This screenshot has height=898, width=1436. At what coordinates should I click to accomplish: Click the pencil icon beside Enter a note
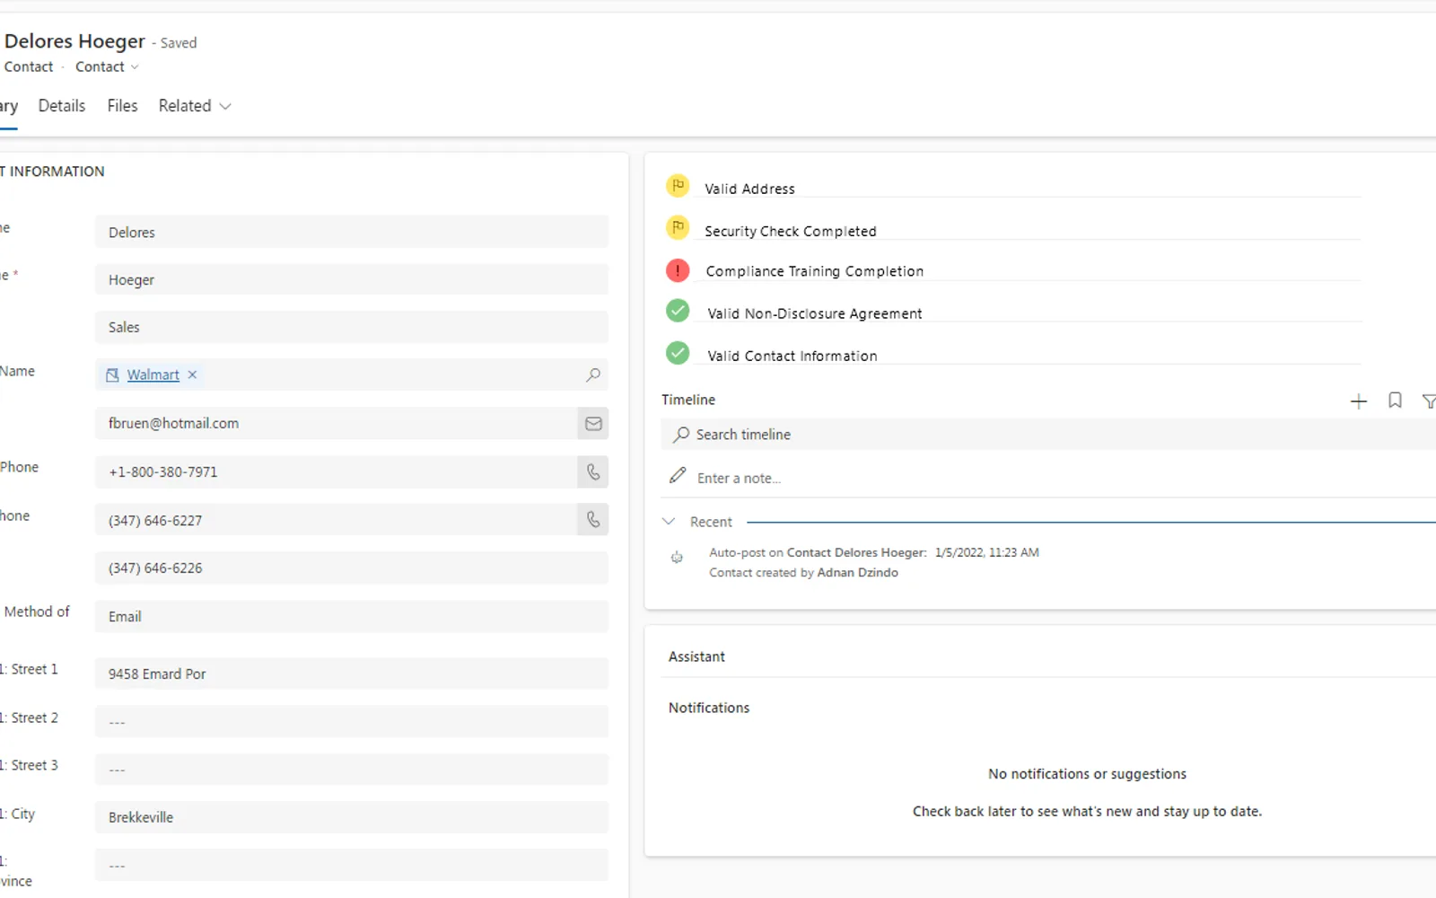[678, 476]
